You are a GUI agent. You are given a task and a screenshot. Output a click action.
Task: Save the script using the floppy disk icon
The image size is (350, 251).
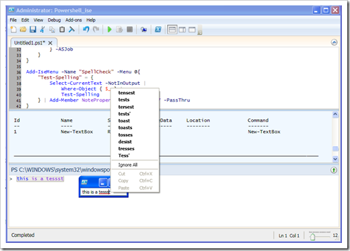coord(33,30)
